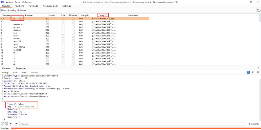Viewport: 261px width, 130px height.
Task: Open the Resource pool tab
Action: (50, 6)
